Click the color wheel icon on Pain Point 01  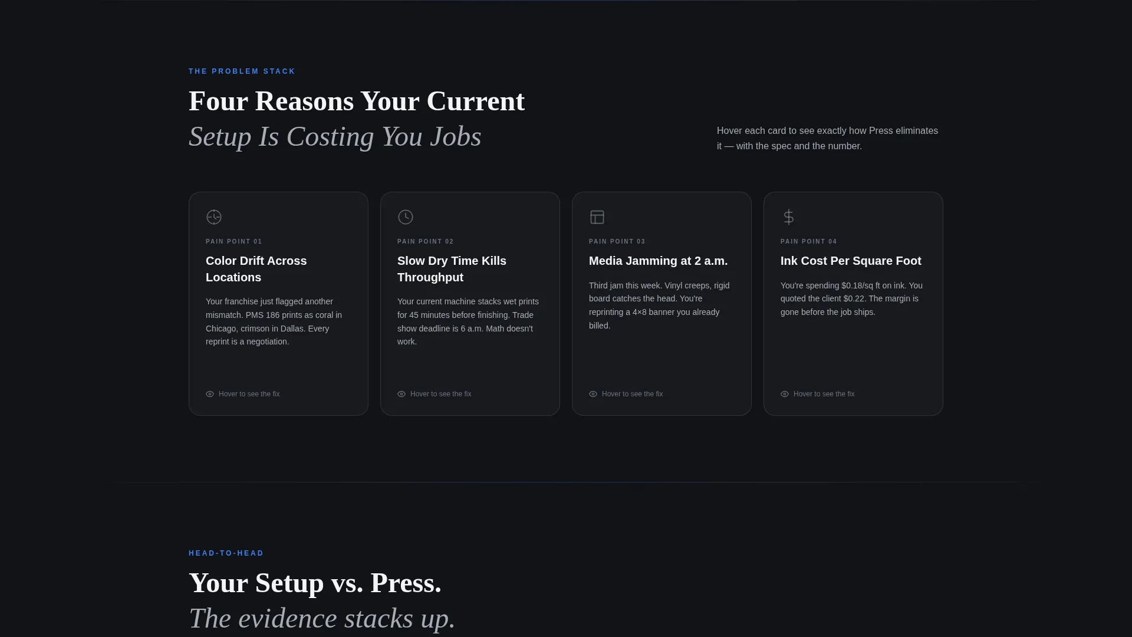point(214,217)
